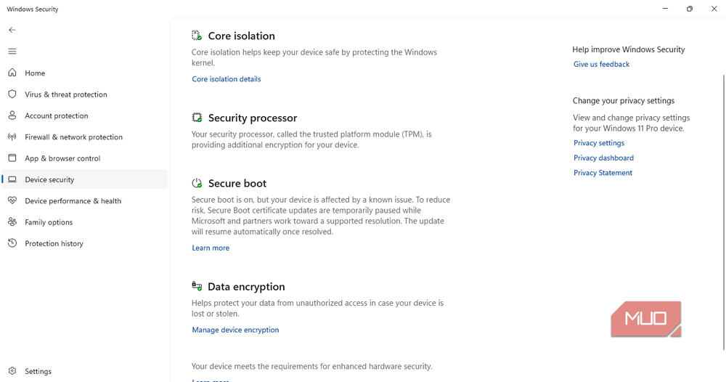Click the Account protection person icon
Image resolution: width=726 pixels, height=382 pixels.
(12, 115)
